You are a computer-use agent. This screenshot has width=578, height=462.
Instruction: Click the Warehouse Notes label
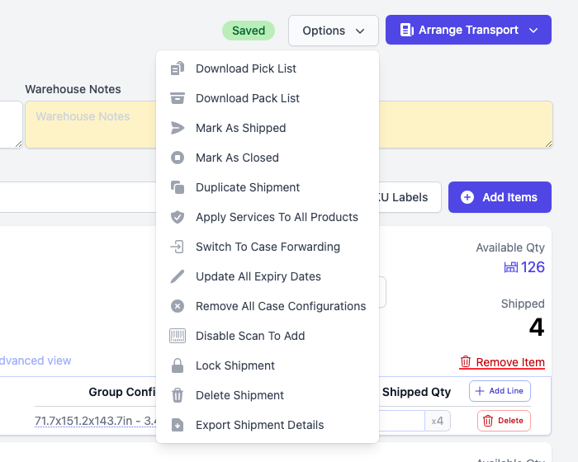[x=73, y=89]
